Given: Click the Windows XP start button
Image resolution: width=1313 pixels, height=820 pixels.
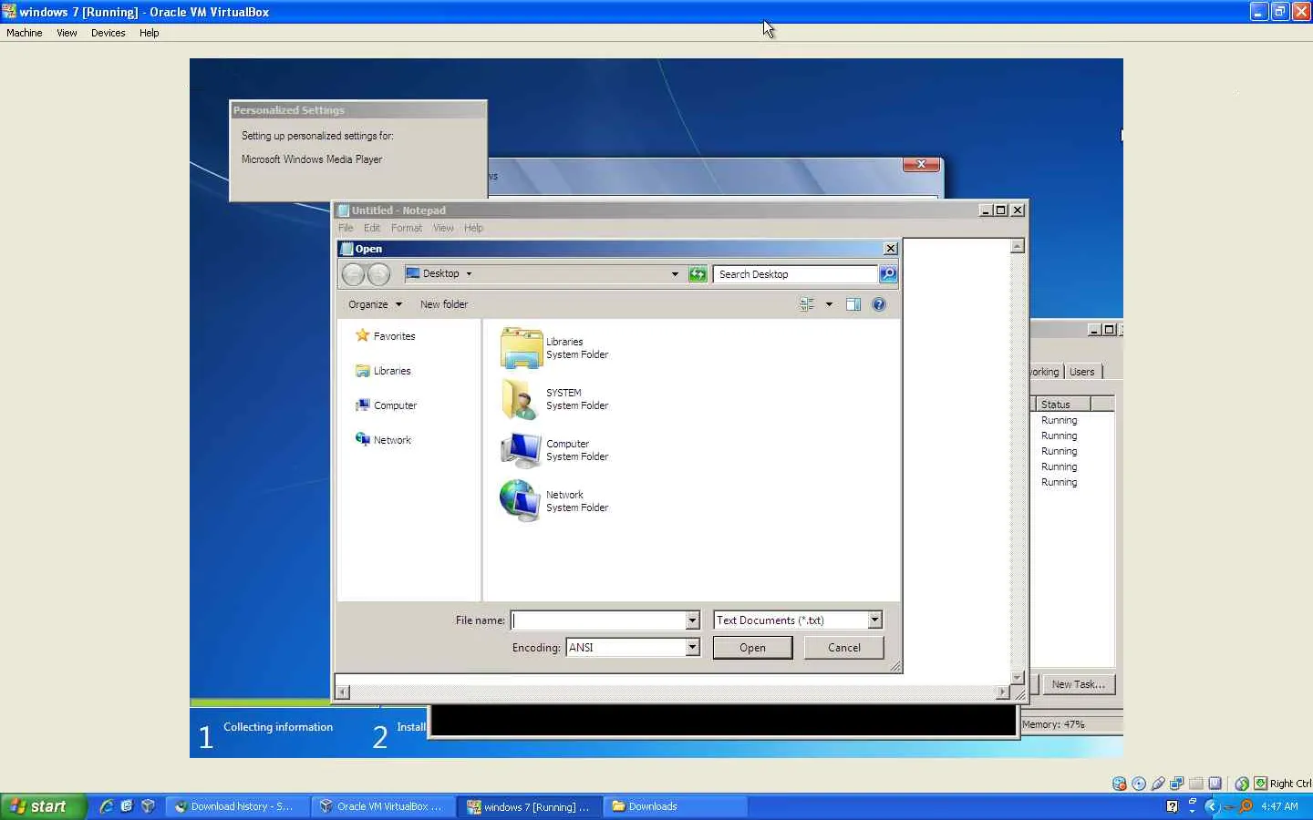Looking at the screenshot, I should 44,806.
